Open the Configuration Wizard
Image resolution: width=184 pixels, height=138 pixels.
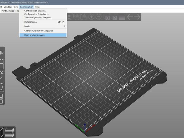[43, 11]
